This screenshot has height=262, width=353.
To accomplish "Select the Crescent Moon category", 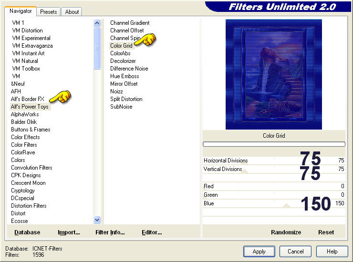I will [28, 183].
